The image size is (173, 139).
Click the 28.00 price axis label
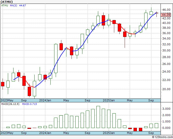[166, 57]
